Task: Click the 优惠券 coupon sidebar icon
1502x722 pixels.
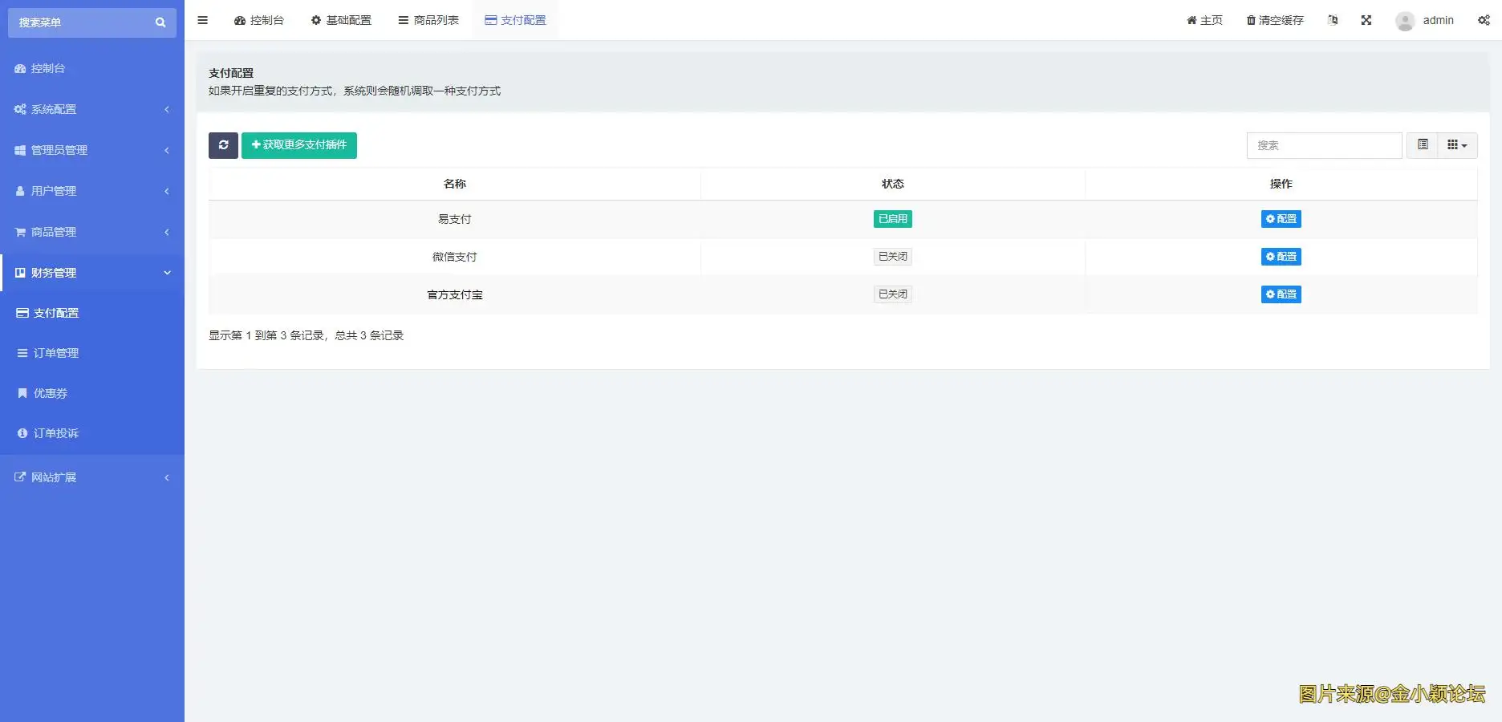Action: [21, 392]
